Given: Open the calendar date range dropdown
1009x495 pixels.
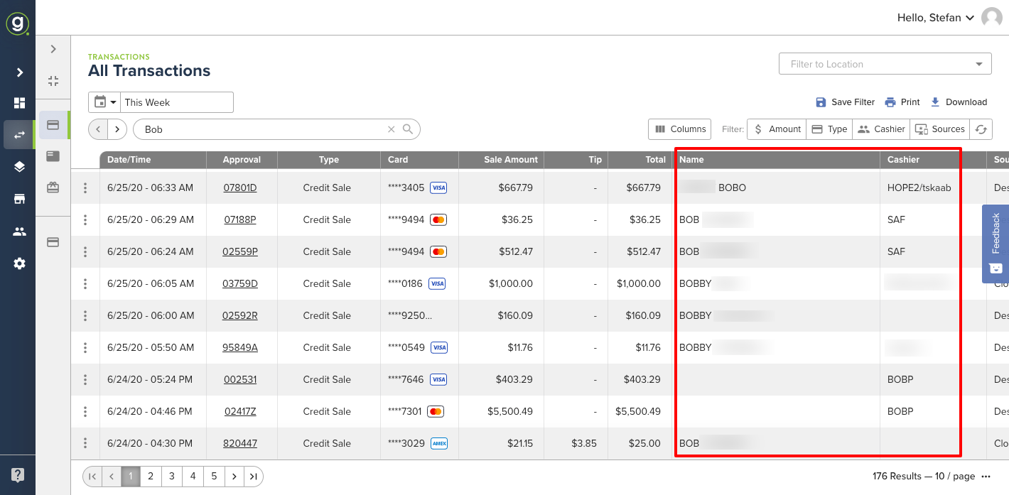Looking at the screenshot, I should [x=104, y=102].
